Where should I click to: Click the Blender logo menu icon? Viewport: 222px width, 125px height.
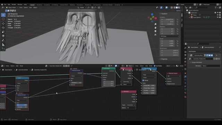click(2, 5)
